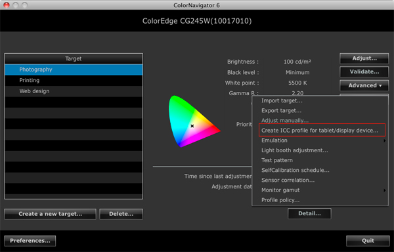
Task: Click the Target column header
Action: coord(74,58)
